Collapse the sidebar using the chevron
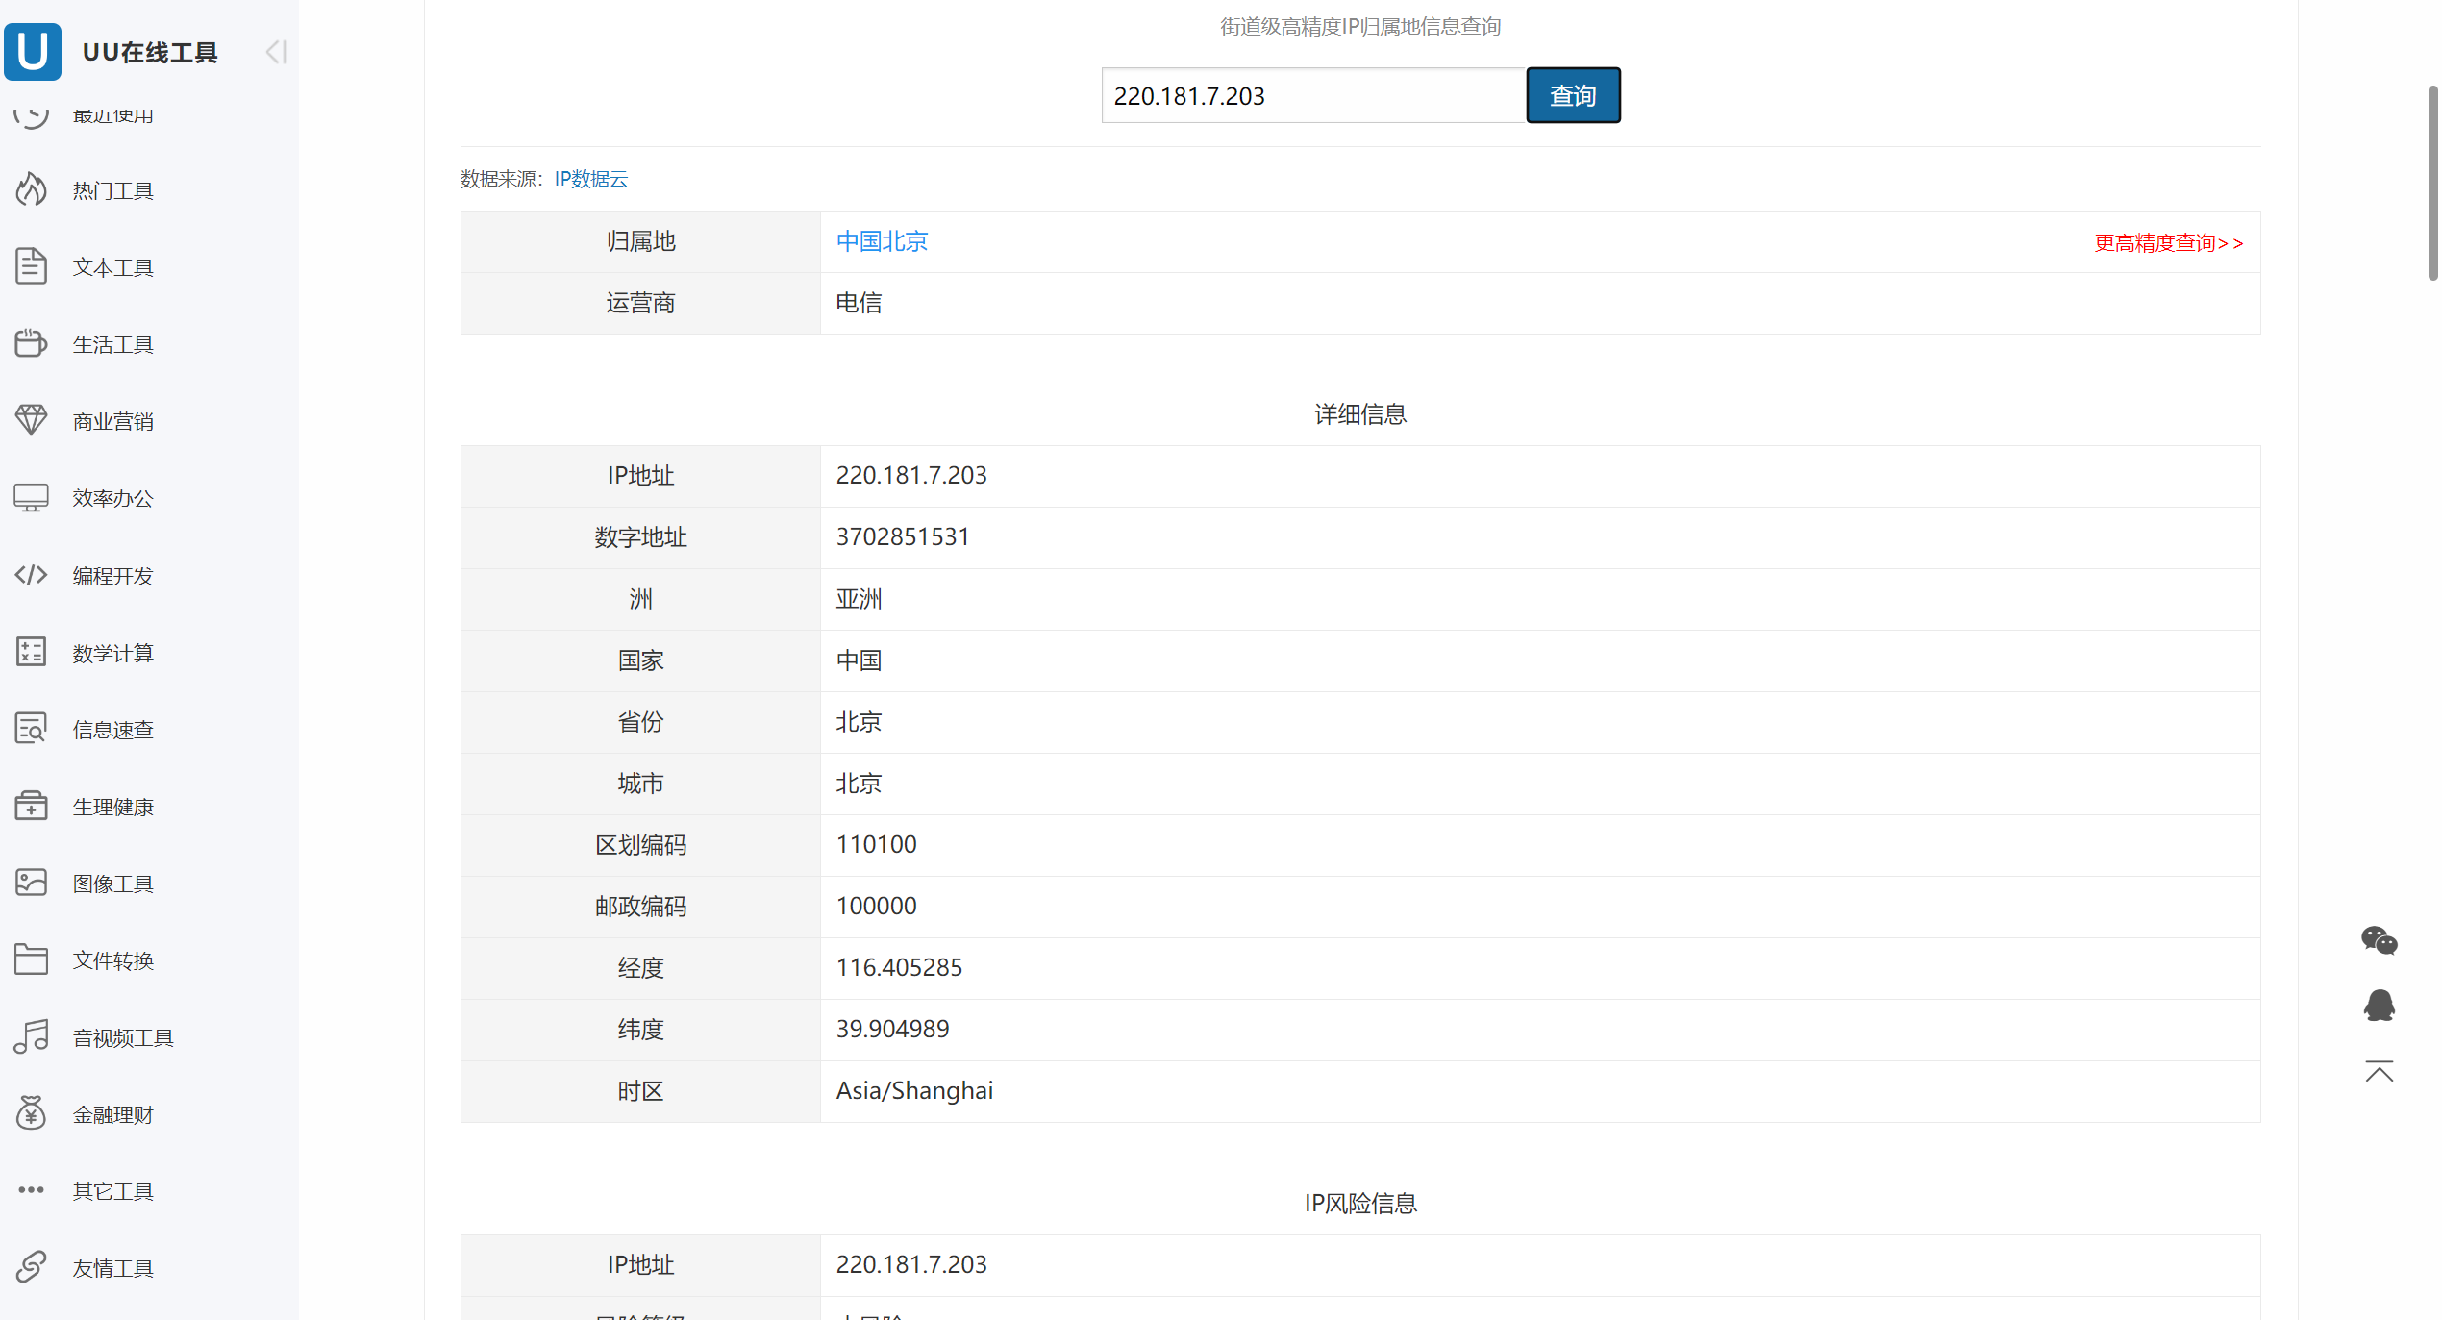2442x1320 pixels. [275, 52]
